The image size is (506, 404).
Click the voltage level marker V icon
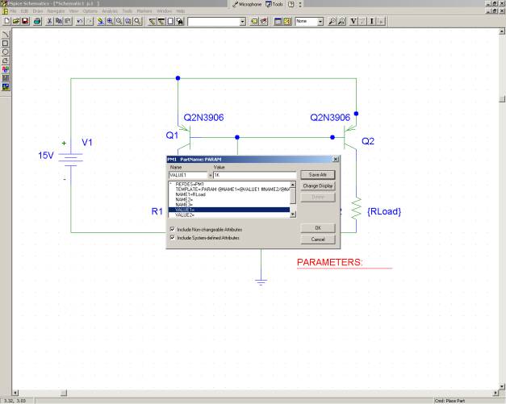point(354,20)
